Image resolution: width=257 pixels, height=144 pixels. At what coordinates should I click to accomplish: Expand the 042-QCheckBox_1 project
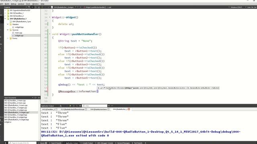(5, 13)
